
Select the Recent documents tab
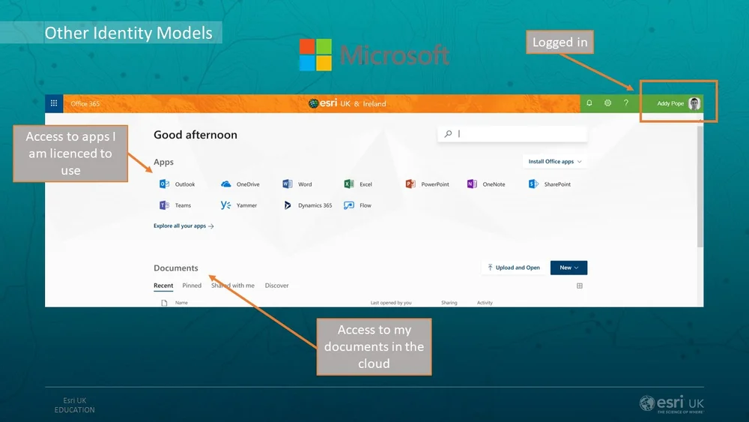163,286
